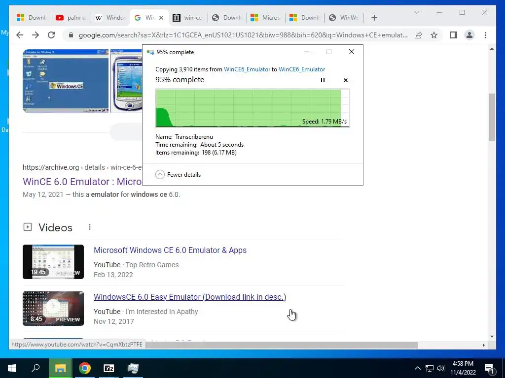The image size is (505, 378).
Task: Open network status in system tray
Action: 430,368
